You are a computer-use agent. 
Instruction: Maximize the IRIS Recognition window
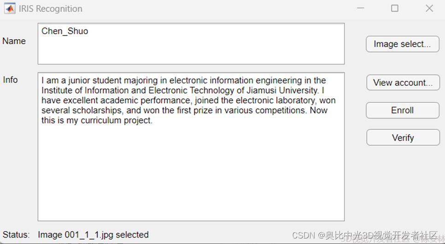coord(395,8)
